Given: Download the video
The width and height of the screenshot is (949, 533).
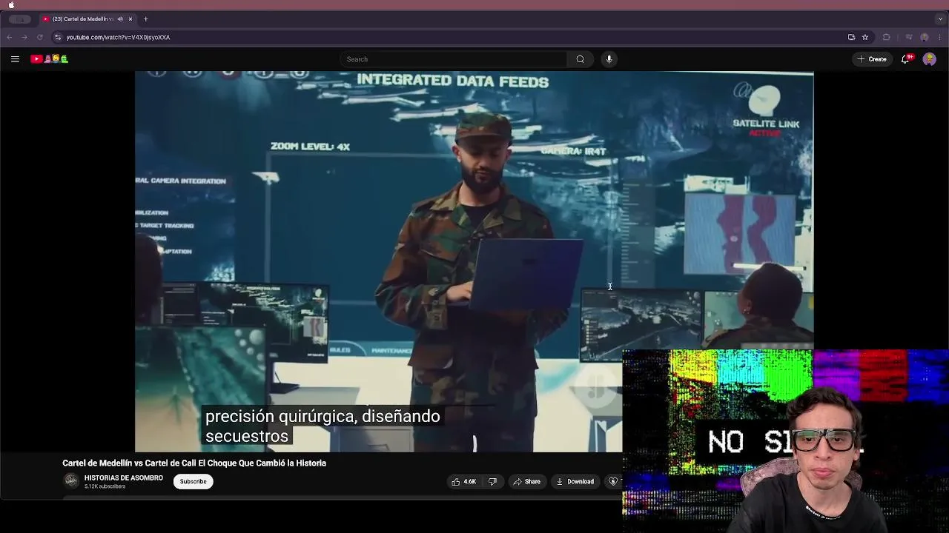Looking at the screenshot, I should 575,481.
